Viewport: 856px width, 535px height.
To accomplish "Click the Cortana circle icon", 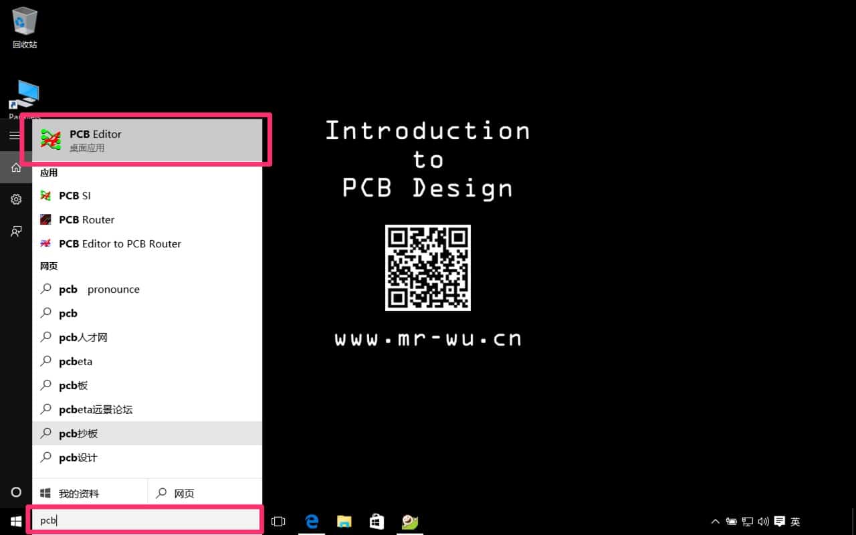I will click(x=16, y=492).
